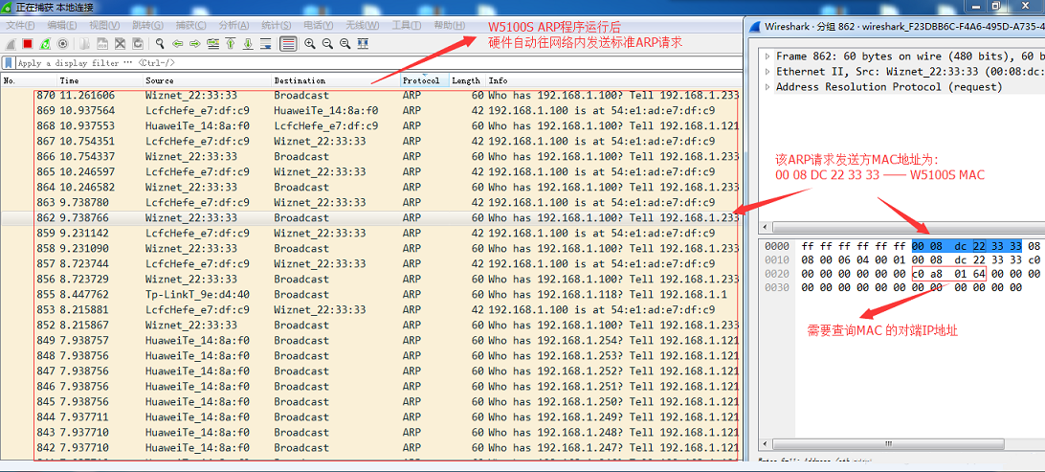The height and width of the screenshot is (472, 1045).
Task: Zoom in the main window text
Action: [x=310, y=44]
